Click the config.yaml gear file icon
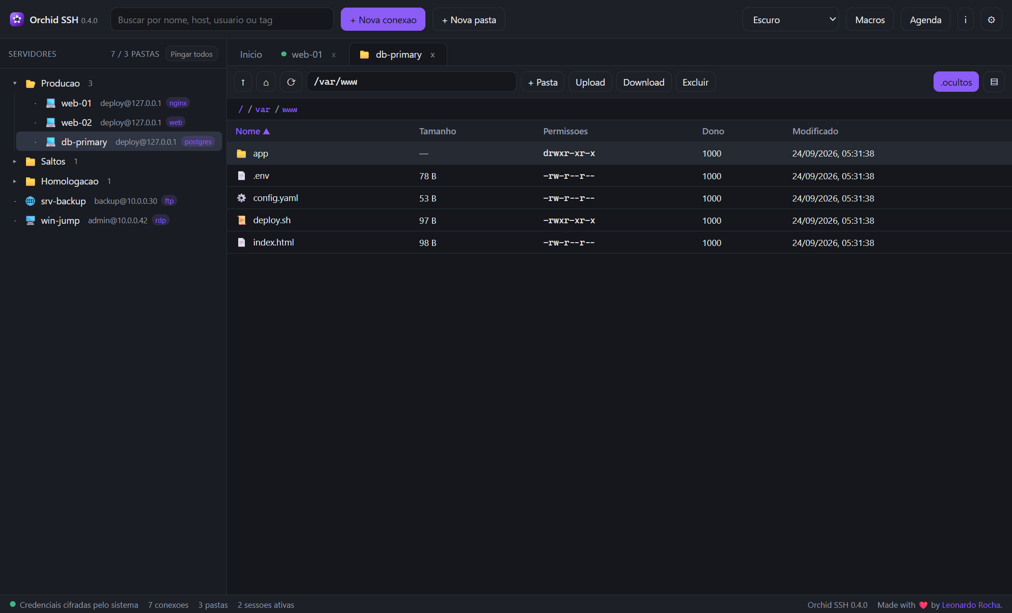 pyautogui.click(x=242, y=198)
